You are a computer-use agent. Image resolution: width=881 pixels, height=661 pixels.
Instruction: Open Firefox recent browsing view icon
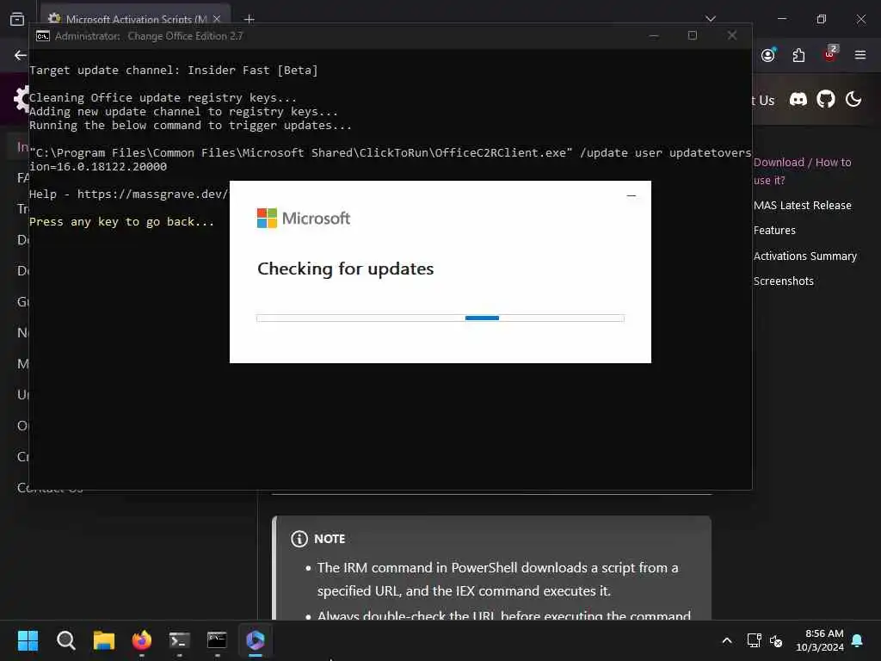(x=17, y=19)
